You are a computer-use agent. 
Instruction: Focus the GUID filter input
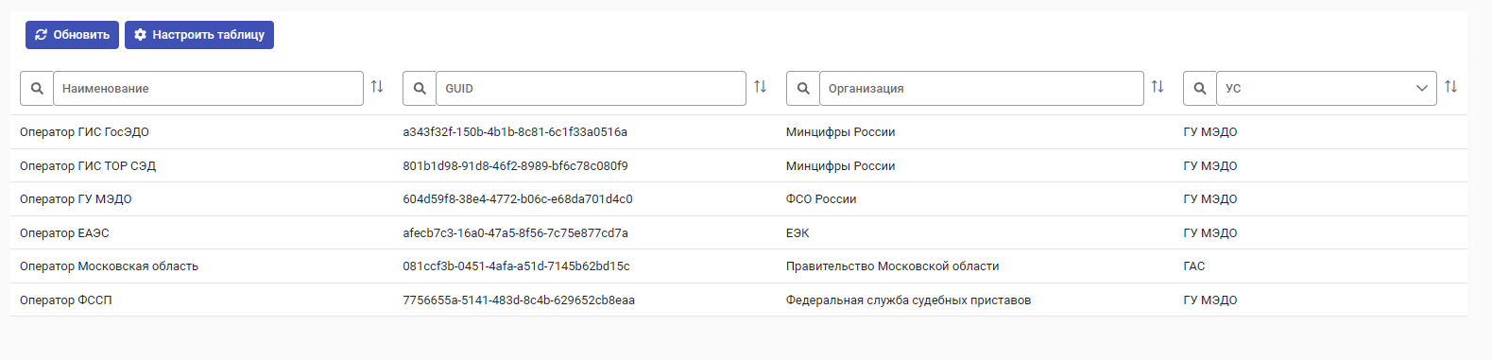591,88
